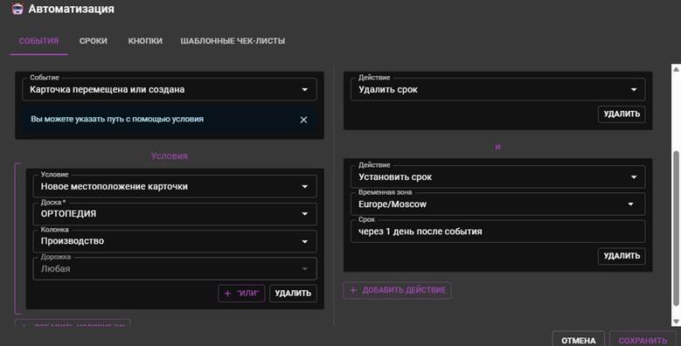Click the vertical scrollbar thumb
The height and width of the screenshot is (346, 681).
click(676, 228)
